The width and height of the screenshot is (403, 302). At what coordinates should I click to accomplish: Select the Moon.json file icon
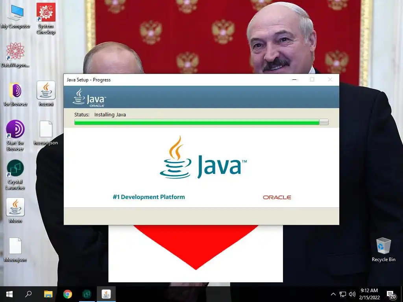(15, 250)
